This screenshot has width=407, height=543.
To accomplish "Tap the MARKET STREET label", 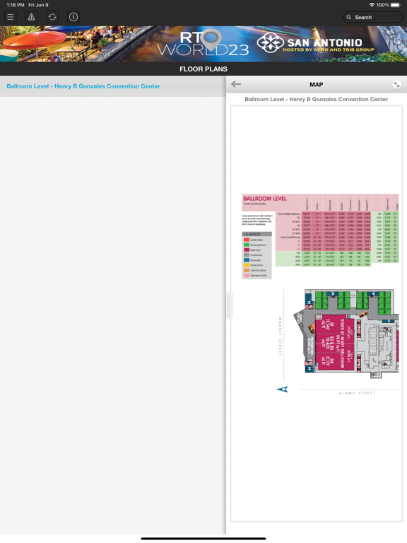I will [280, 336].
